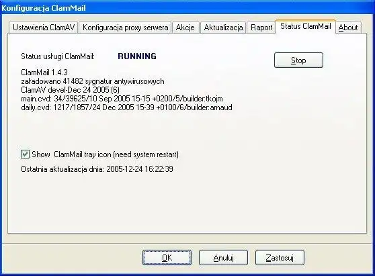This screenshot has height=276, width=375.
Task: Confirm with the OK button
Action: [167, 258]
